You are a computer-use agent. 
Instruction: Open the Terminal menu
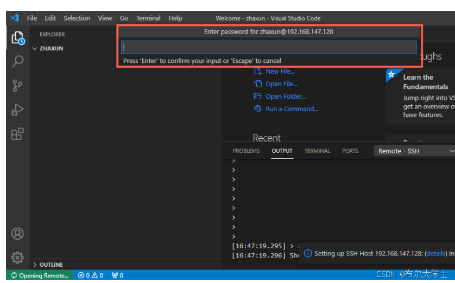[148, 18]
